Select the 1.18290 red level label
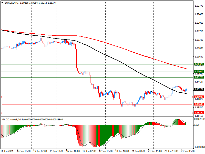The height and width of the screenshot is (154, 205). (199, 113)
